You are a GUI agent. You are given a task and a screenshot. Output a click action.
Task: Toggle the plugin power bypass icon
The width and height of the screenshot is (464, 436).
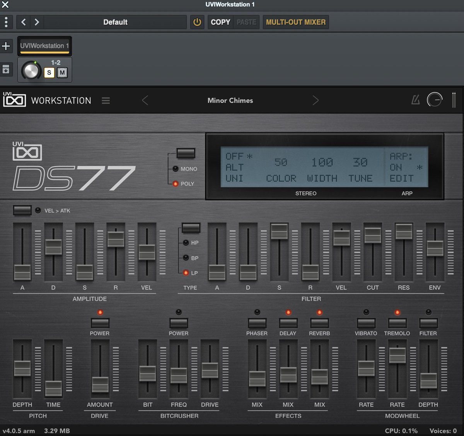coord(197,22)
